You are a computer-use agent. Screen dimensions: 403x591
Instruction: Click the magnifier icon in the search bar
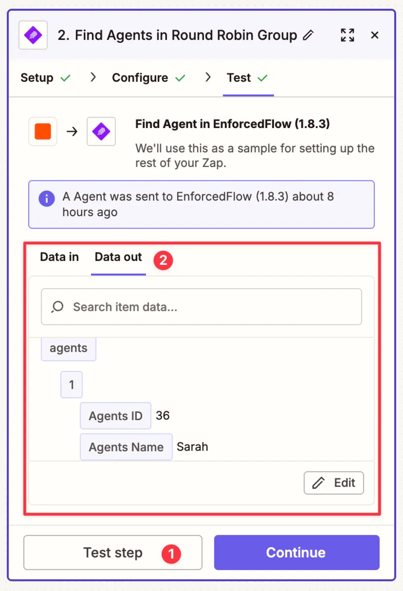coord(56,306)
